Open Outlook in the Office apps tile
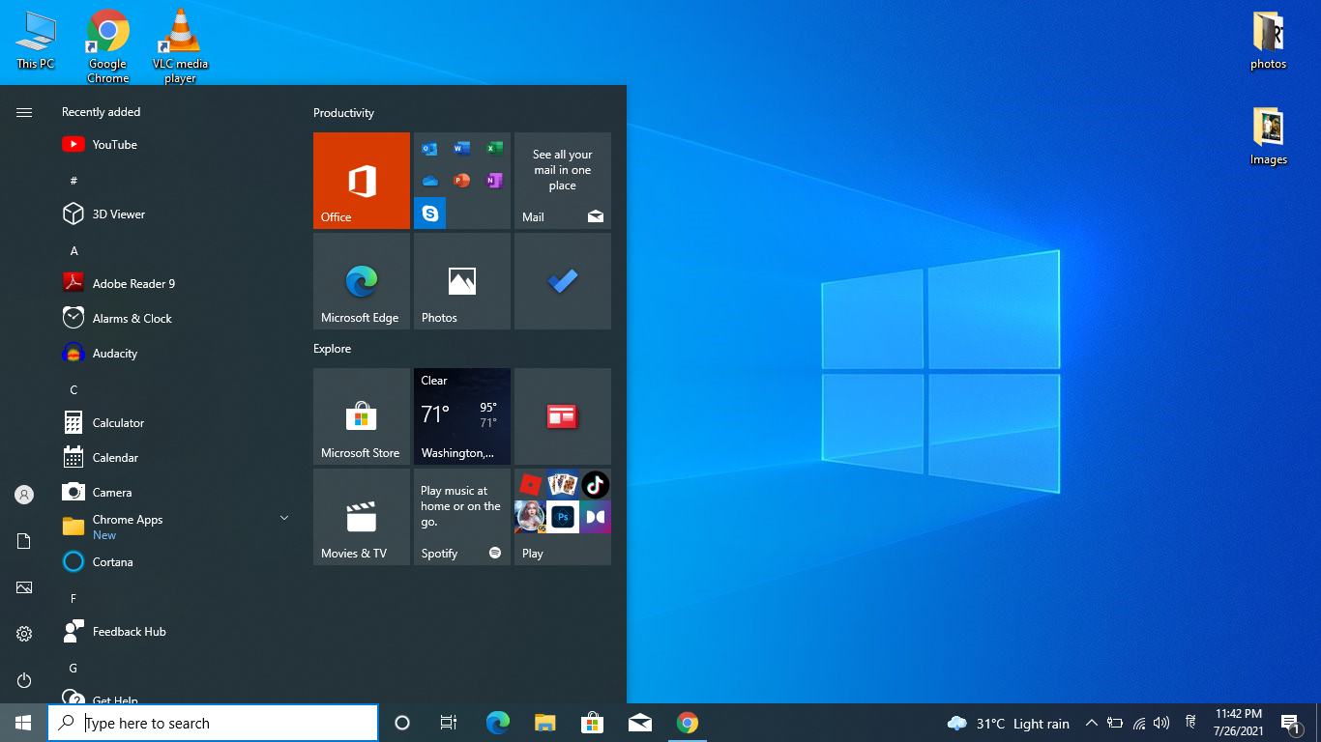This screenshot has width=1321, height=742. (430, 149)
